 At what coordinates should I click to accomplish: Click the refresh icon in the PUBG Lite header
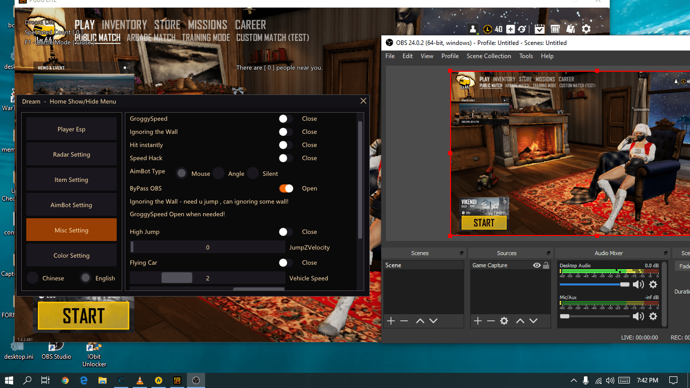[x=522, y=29]
